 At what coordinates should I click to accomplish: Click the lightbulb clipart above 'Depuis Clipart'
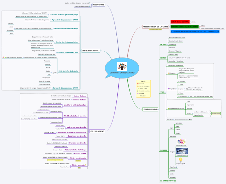coord(181,160)
